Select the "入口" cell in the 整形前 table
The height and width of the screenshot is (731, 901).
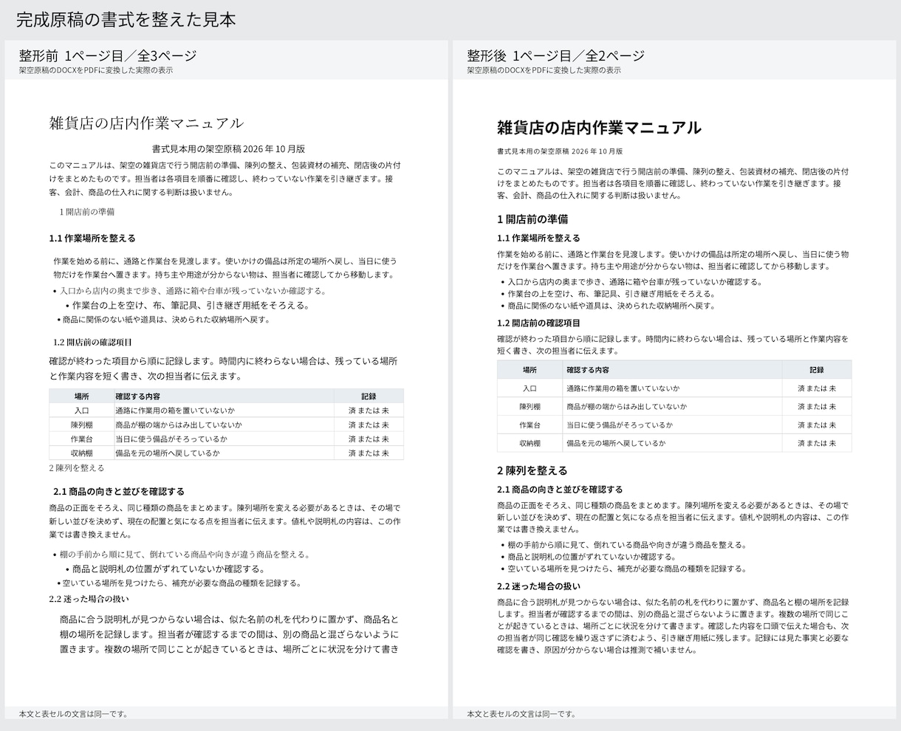(81, 411)
